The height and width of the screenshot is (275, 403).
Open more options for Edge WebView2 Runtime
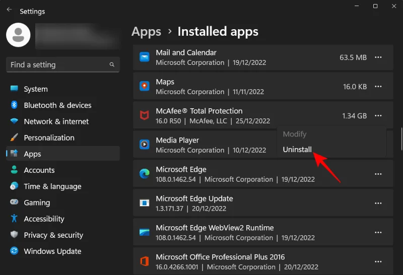[378, 232]
